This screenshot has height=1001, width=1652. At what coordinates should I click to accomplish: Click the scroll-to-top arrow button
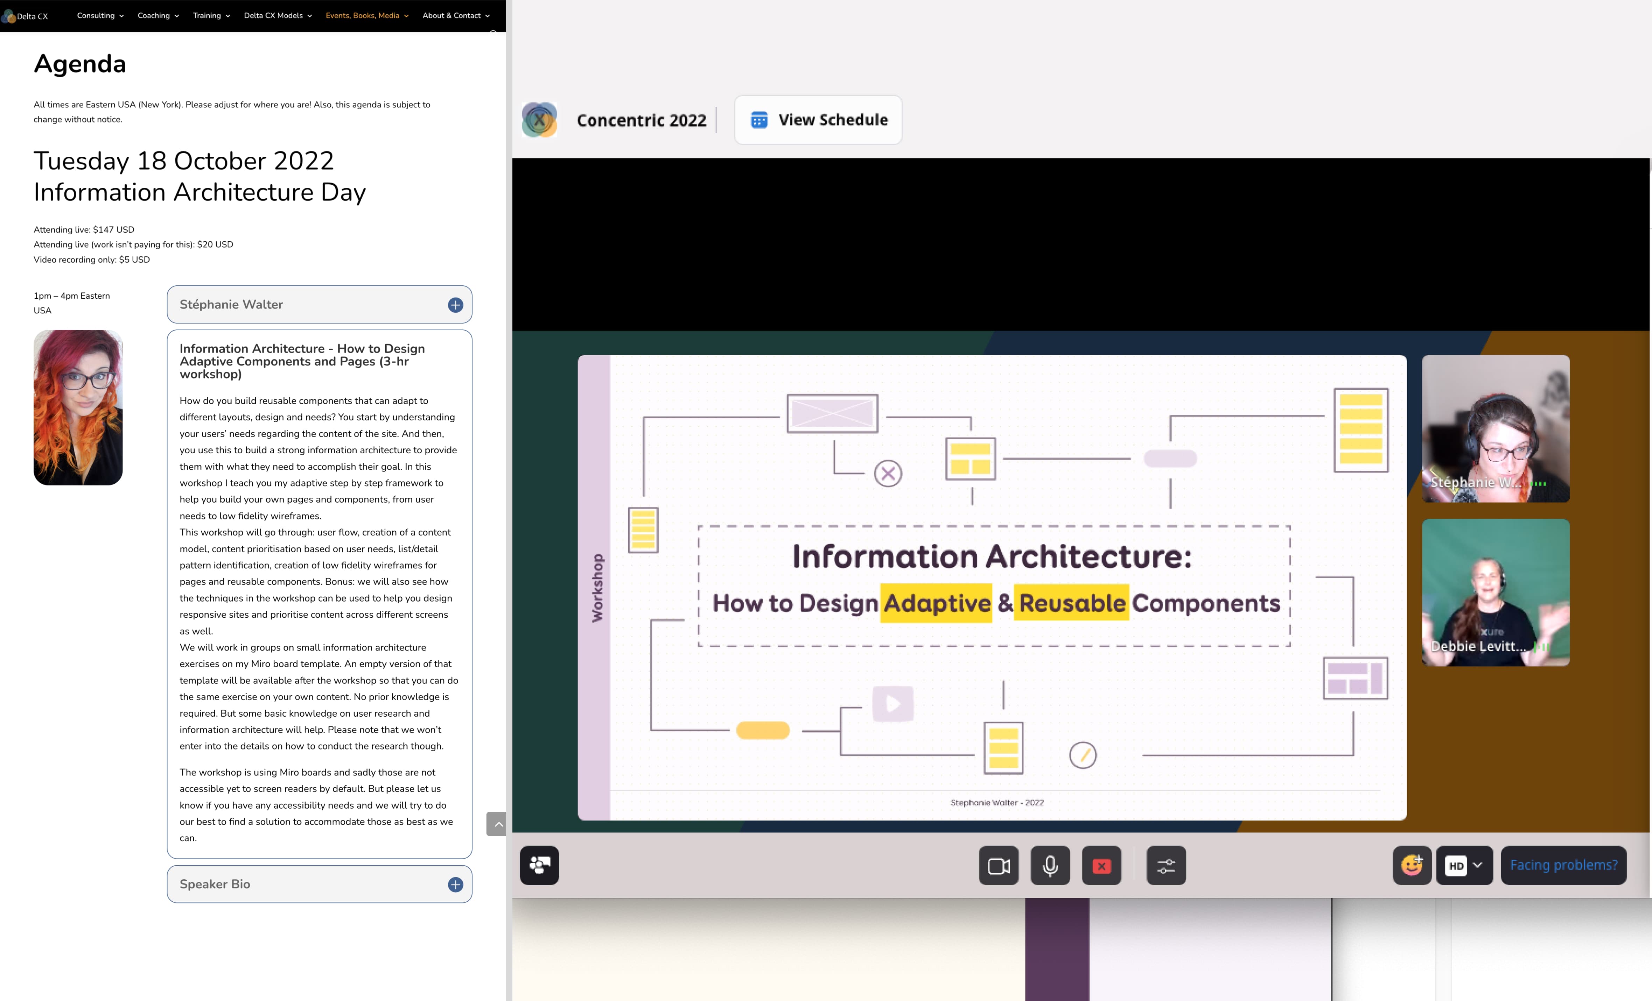(x=497, y=824)
